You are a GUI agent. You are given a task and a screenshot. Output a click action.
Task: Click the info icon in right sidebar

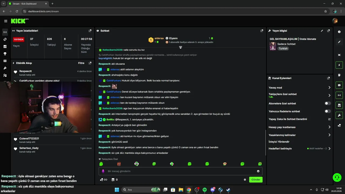point(339,32)
